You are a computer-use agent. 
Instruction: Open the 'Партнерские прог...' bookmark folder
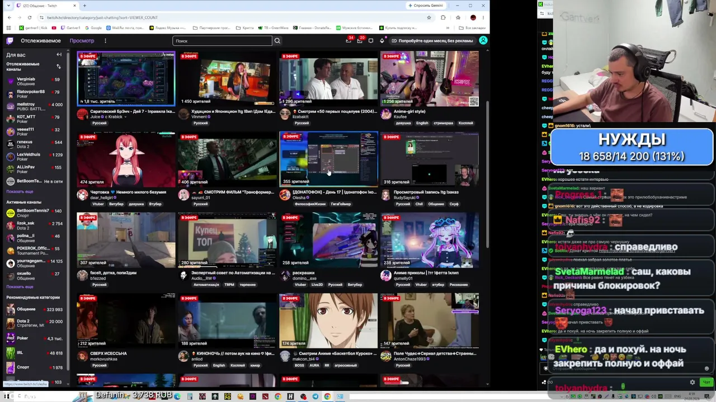click(211, 28)
